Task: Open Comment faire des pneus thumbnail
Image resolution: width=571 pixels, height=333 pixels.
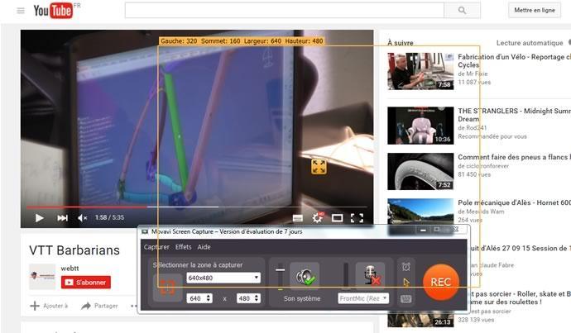Action: 420,171
